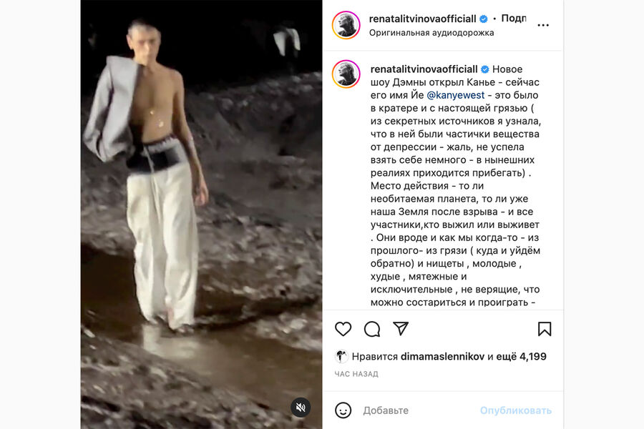
Task: Open dimamaslennikov profile from likes
Action: (442, 356)
